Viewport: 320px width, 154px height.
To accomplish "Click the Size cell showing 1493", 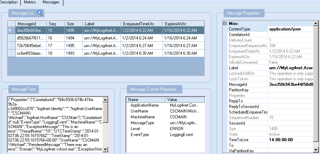I will [x=74, y=53].
